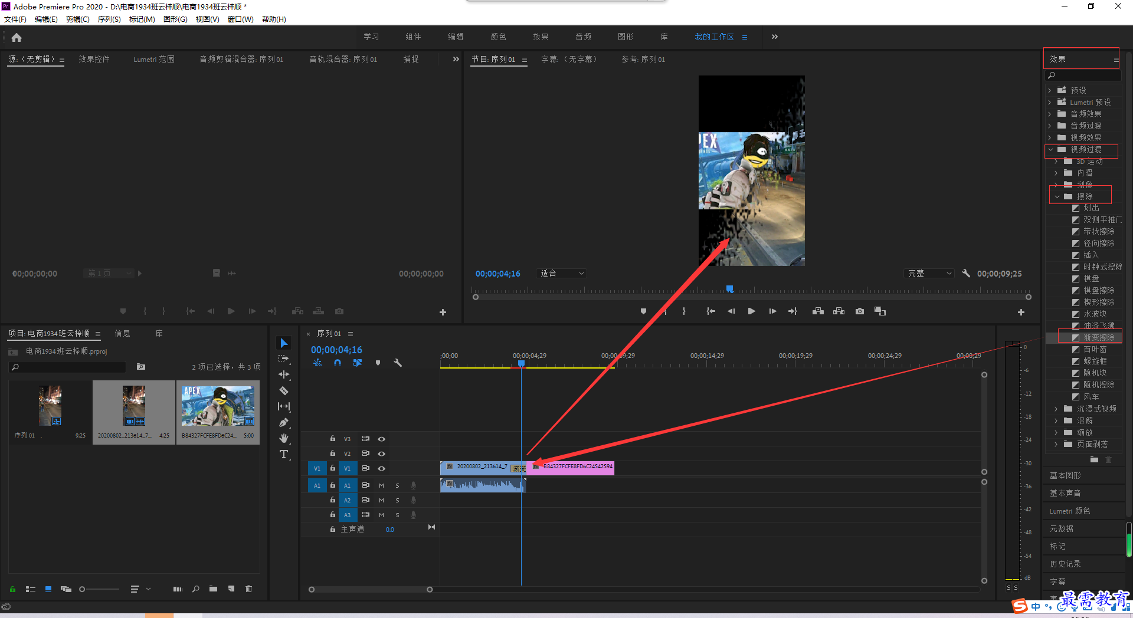Expand the 视频效果 folder
Screen dimensions: 1133x618
pos(1050,137)
